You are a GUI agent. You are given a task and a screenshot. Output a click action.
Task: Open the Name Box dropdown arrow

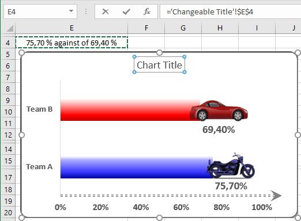(x=71, y=11)
